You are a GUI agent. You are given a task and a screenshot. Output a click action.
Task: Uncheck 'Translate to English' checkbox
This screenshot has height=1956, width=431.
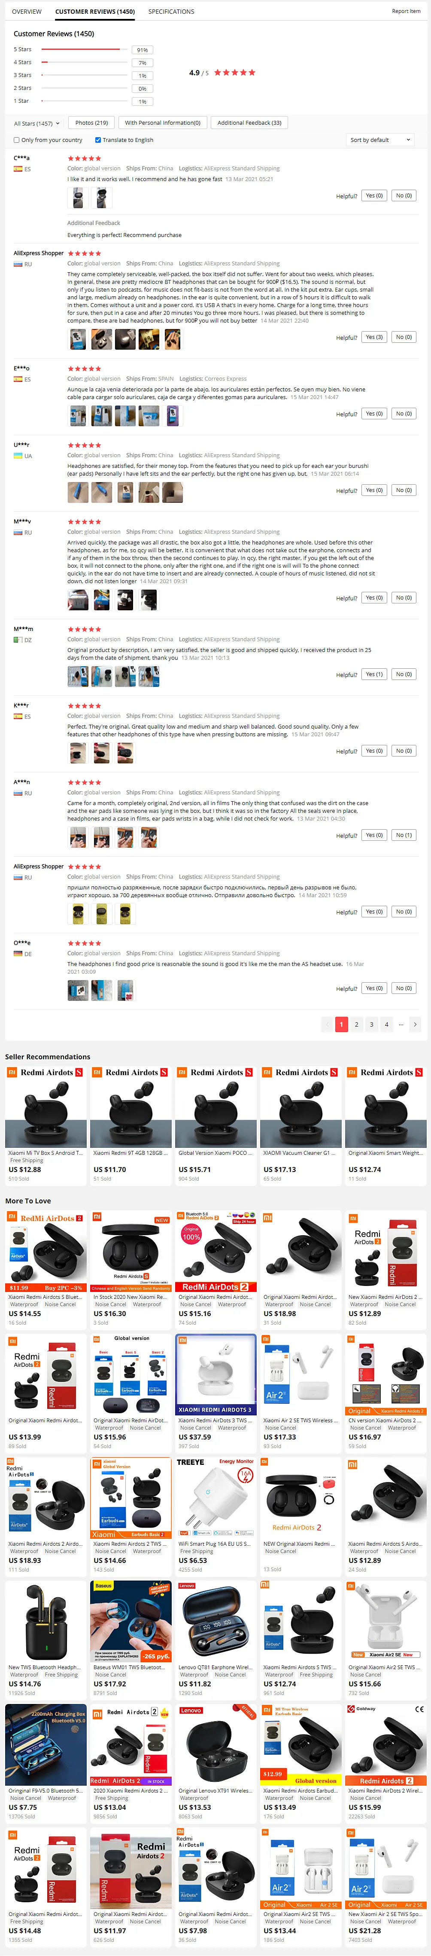[98, 140]
